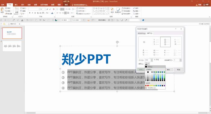This screenshot has height=114, width=211.
Task: Pick the purple standard color swatch
Action: click(164, 86)
